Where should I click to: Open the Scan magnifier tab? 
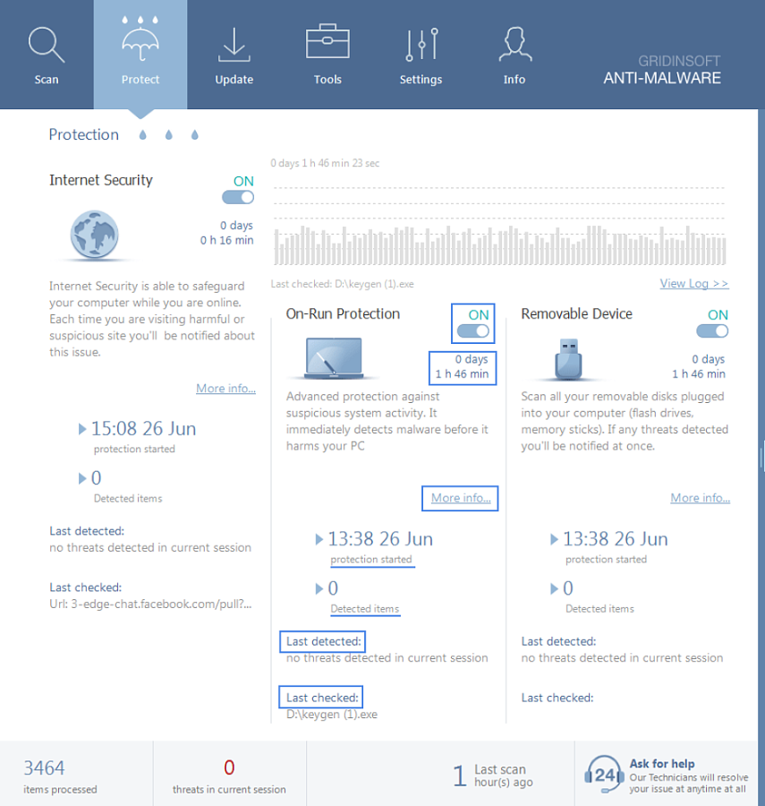coord(47,46)
